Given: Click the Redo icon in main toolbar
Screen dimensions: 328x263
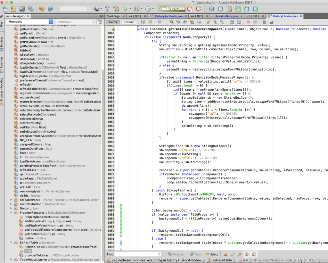Looking at the screenshot, I should coord(50,9).
